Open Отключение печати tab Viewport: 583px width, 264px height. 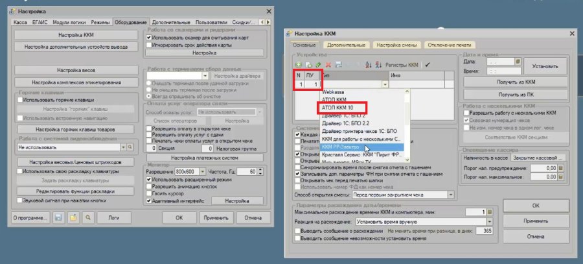tap(450, 45)
